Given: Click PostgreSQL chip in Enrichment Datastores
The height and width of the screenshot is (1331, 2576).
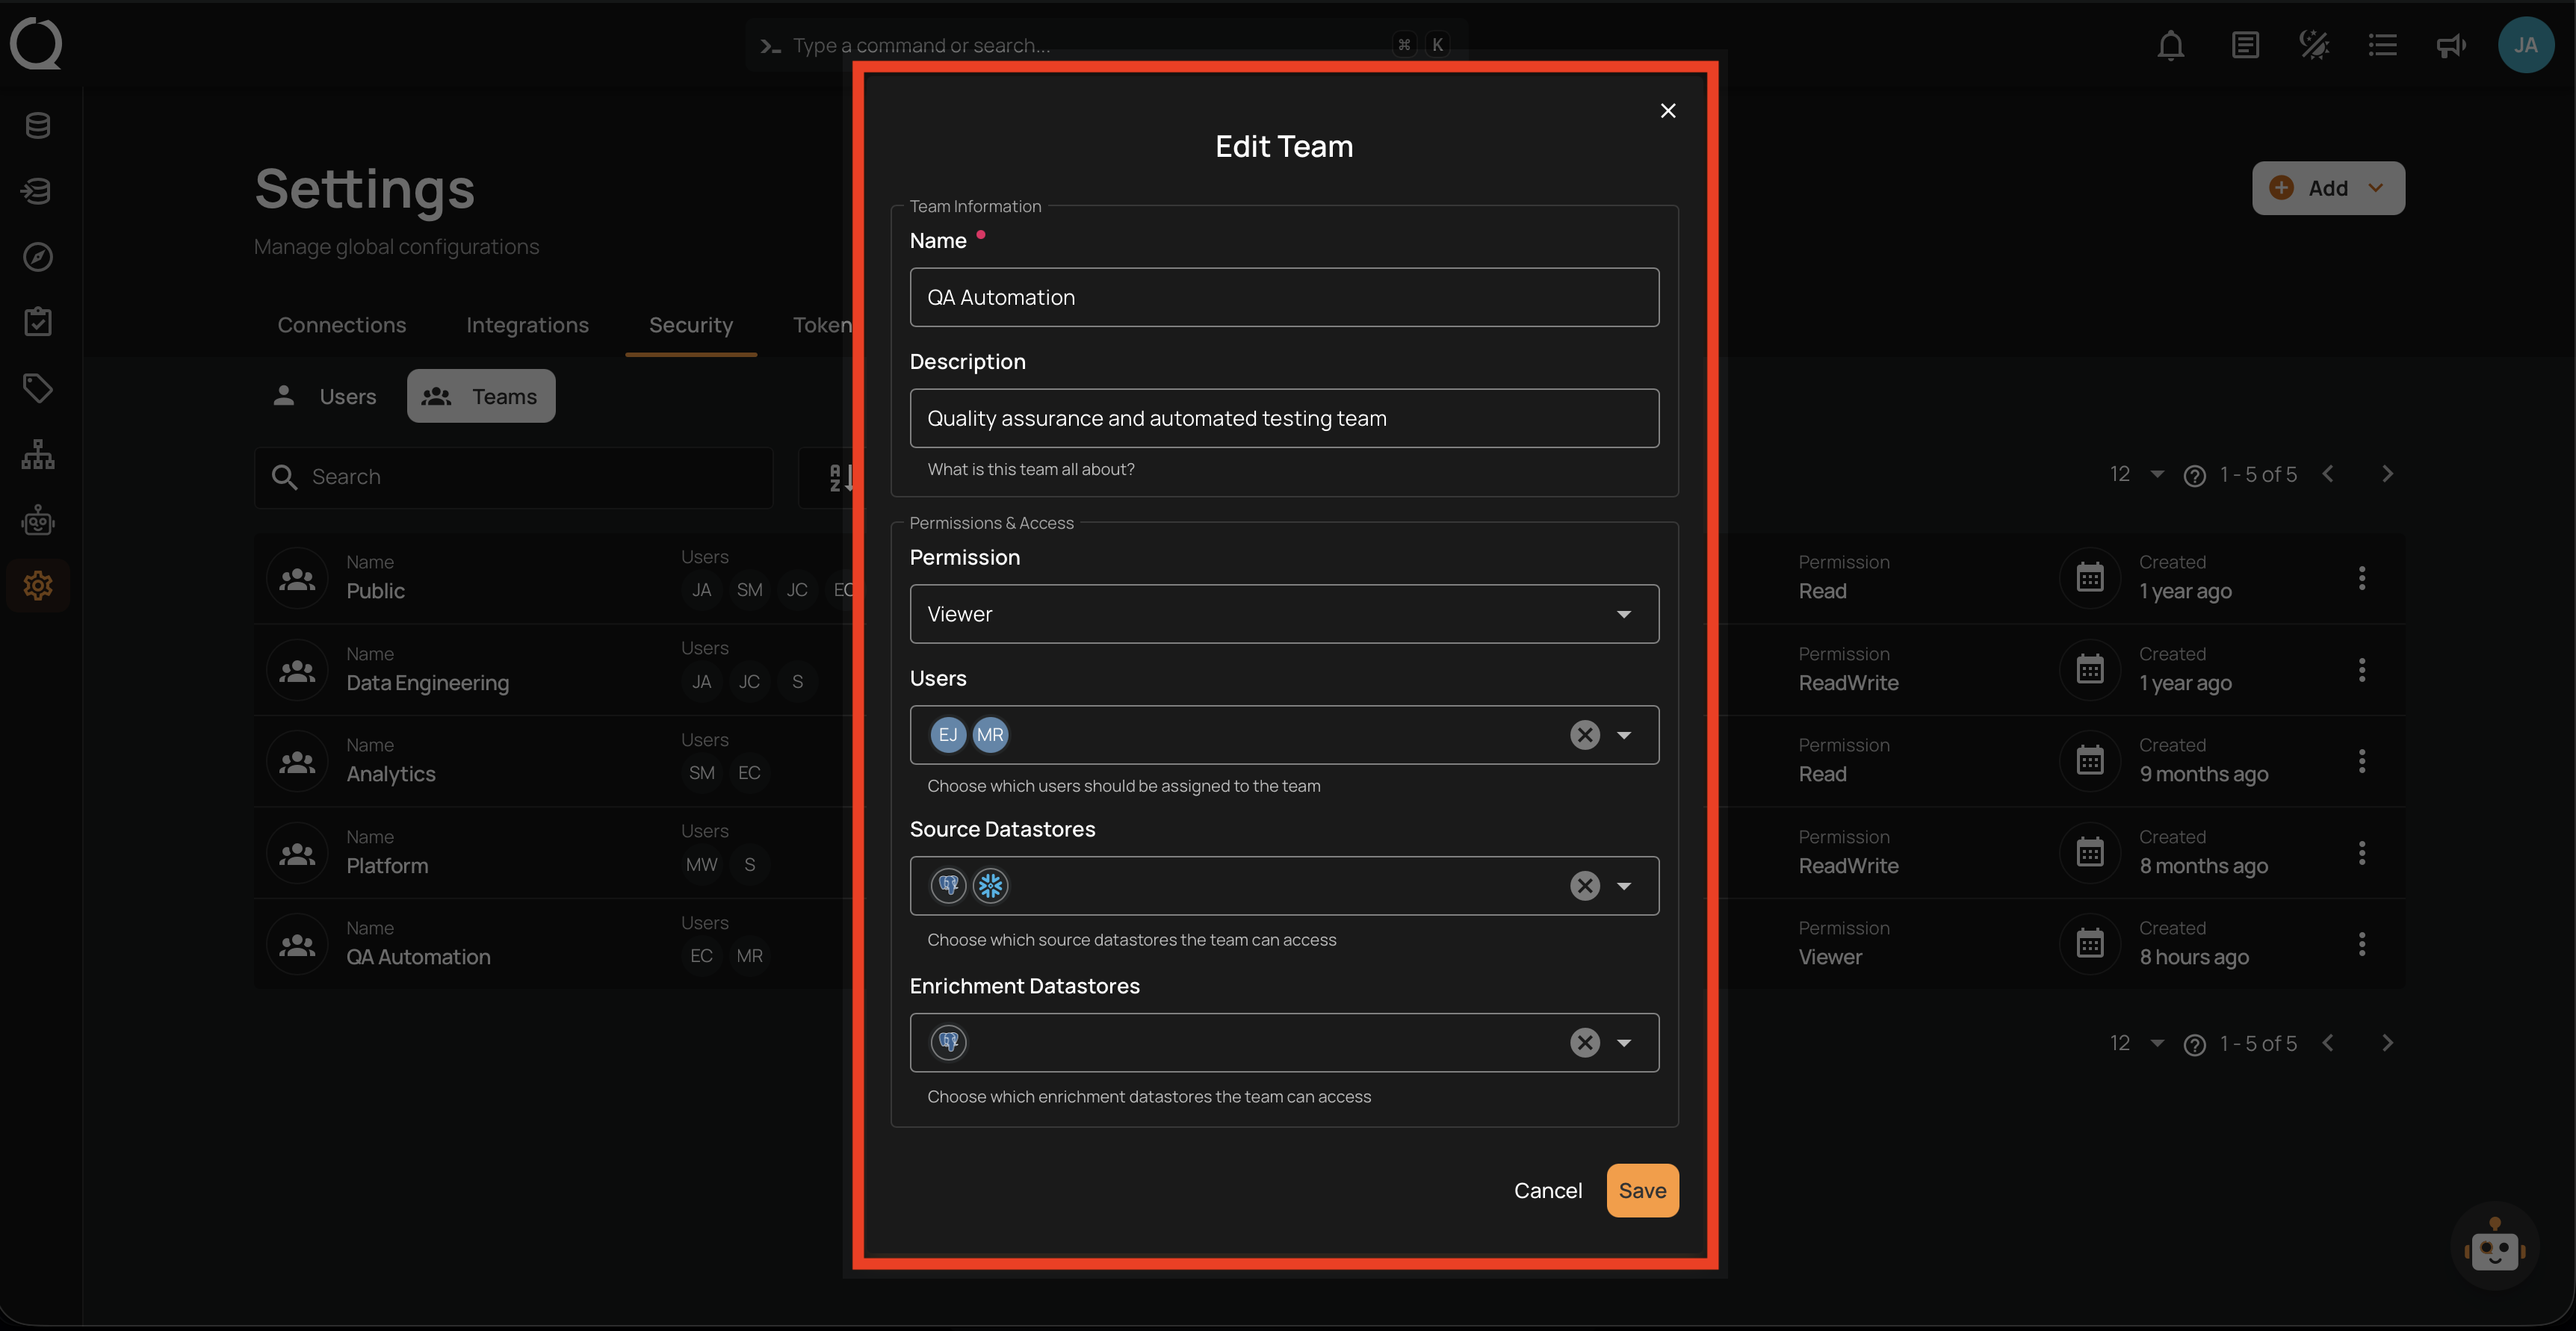Looking at the screenshot, I should pyautogui.click(x=948, y=1043).
